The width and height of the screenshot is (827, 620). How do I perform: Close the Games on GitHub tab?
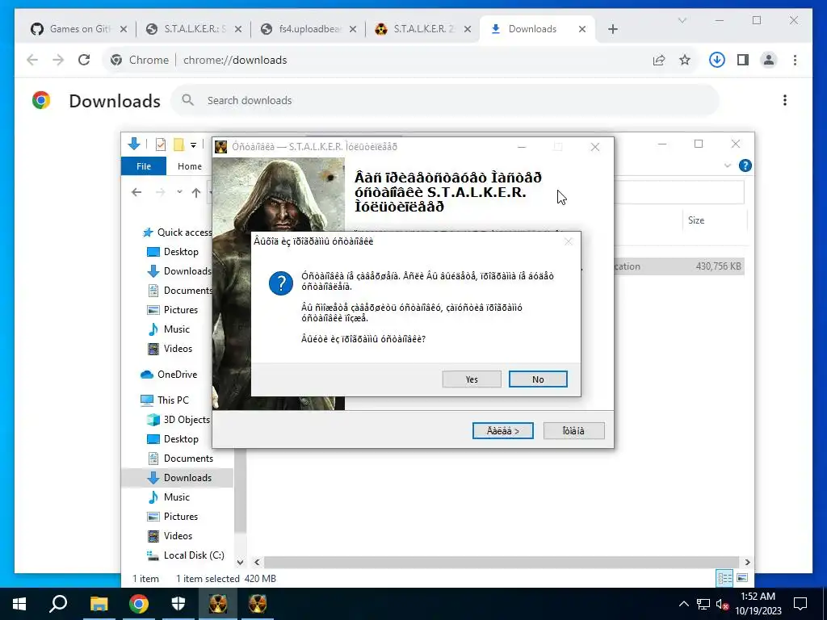click(124, 29)
